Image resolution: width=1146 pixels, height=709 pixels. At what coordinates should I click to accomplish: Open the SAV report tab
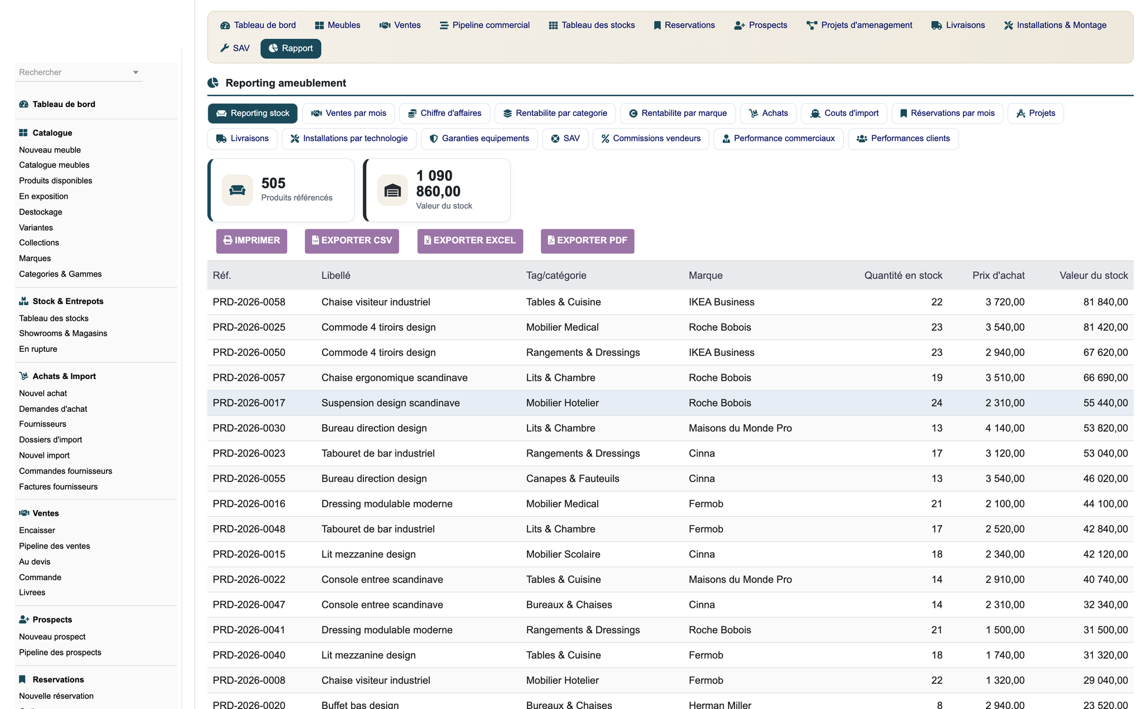click(565, 139)
